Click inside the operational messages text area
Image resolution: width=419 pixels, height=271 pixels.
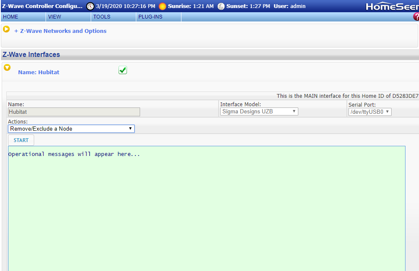pyautogui.click(x=207, y=208)
